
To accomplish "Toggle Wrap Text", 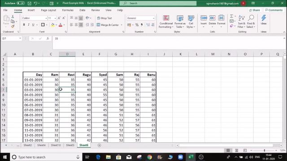I will click(x=104, y=18).
